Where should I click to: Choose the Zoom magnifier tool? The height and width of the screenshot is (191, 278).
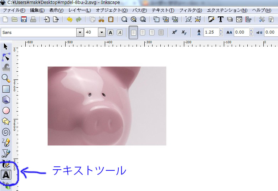tap(6, 78)
